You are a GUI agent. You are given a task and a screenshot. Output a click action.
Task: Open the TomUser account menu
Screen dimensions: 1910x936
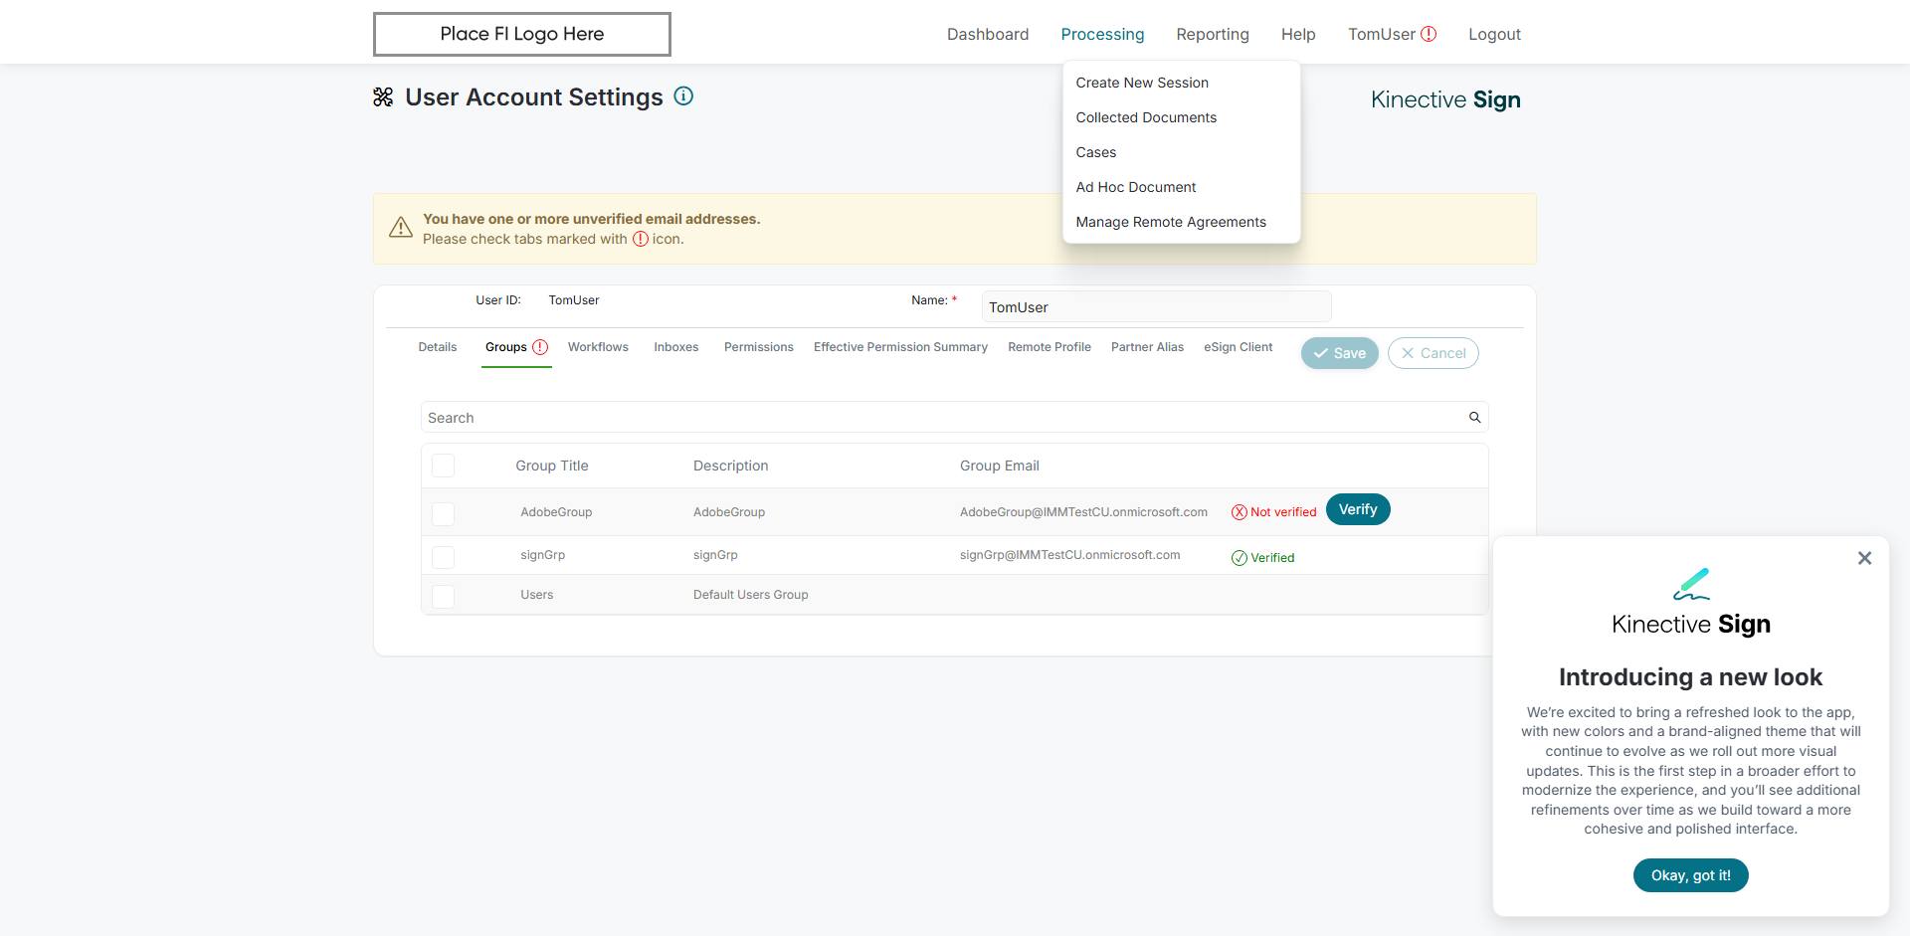(1381, 34)
